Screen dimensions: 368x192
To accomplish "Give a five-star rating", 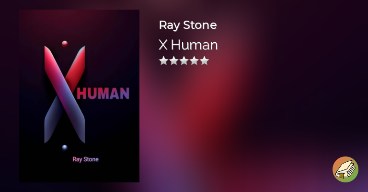I will (x=205, y=60).
